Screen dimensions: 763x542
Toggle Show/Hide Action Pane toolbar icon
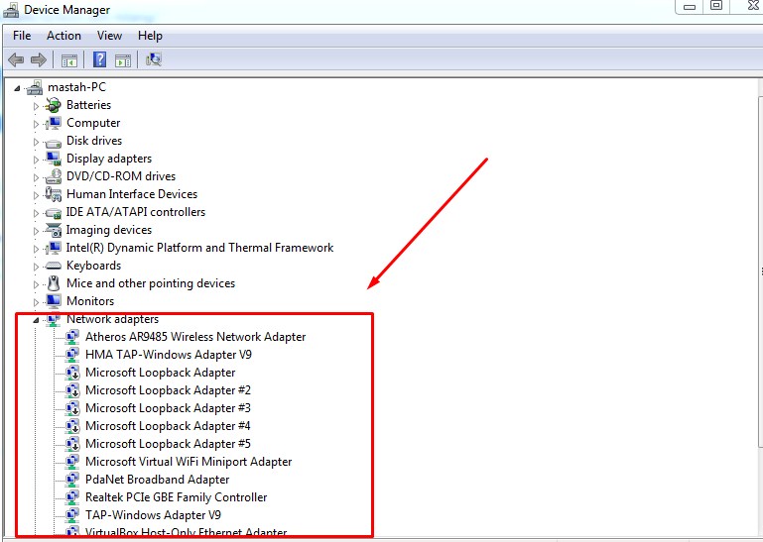(123, 60)
